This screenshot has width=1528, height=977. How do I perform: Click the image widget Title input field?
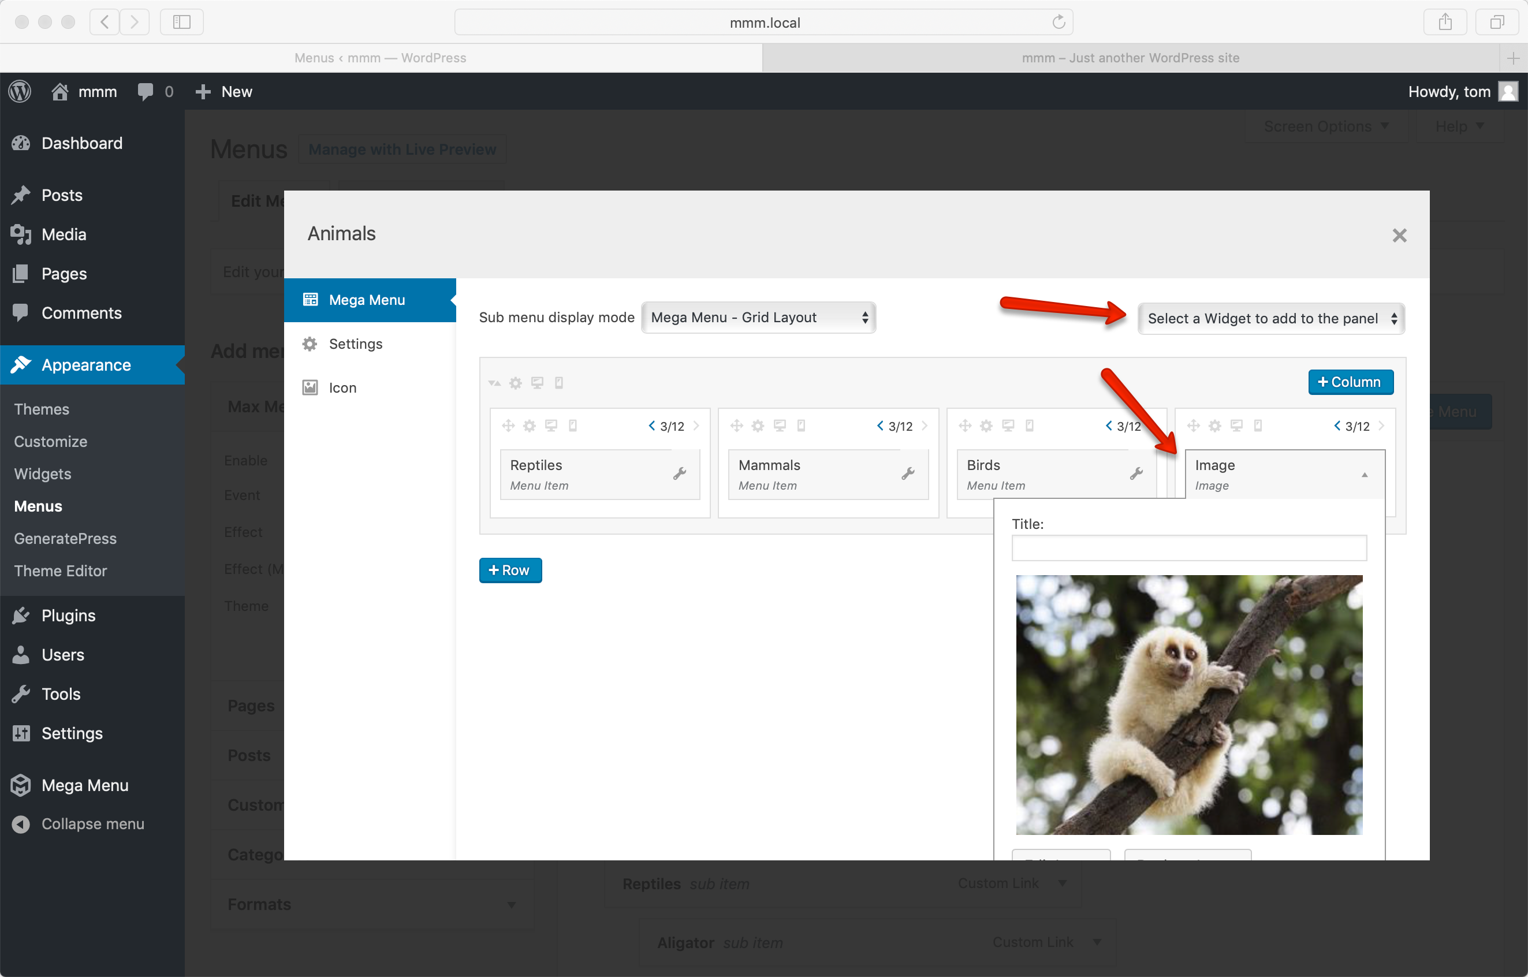click(1188, 547)
